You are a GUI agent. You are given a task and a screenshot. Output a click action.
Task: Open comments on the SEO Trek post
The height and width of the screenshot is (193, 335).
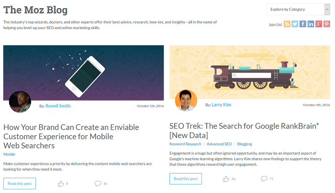(x=264, y=179)
